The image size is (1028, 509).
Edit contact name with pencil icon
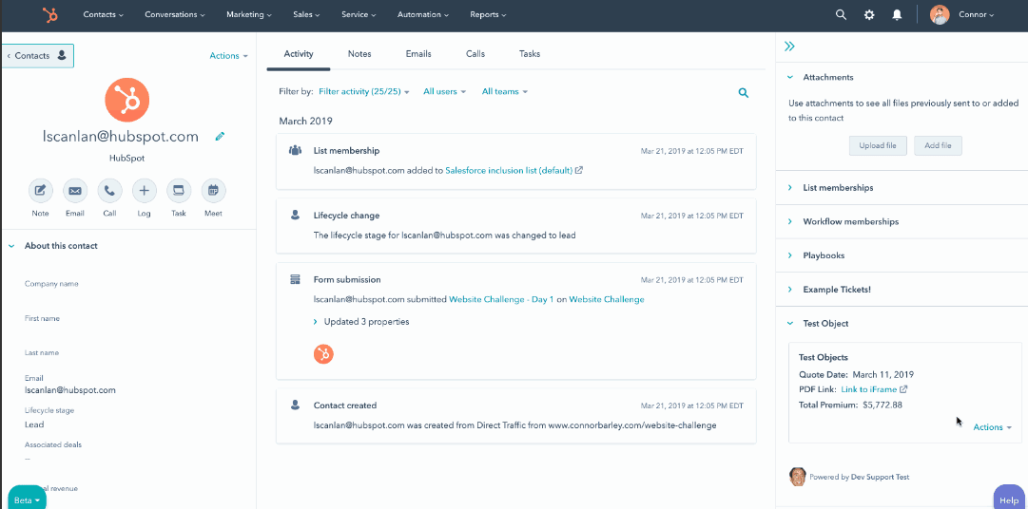tap(220, 137)
